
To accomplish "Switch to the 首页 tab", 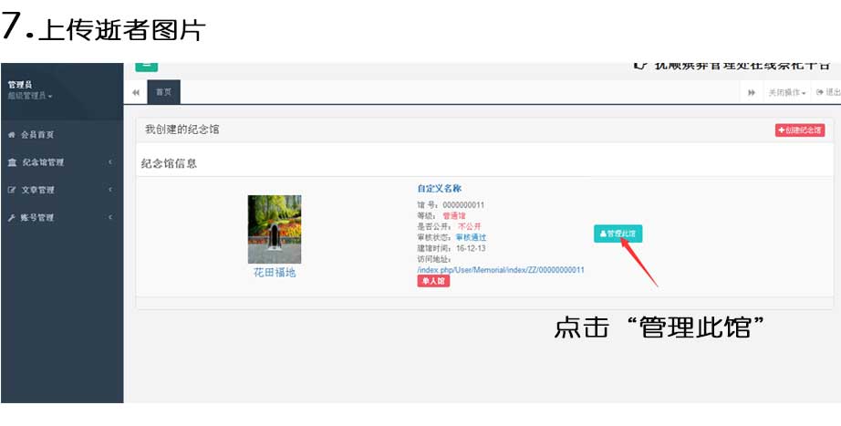I will (163, 92).
